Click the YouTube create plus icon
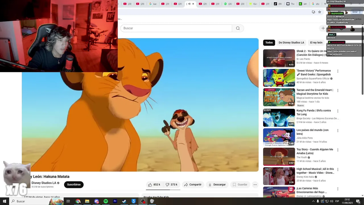Viewport: 364px width, 205px height. tap(323, 28)
